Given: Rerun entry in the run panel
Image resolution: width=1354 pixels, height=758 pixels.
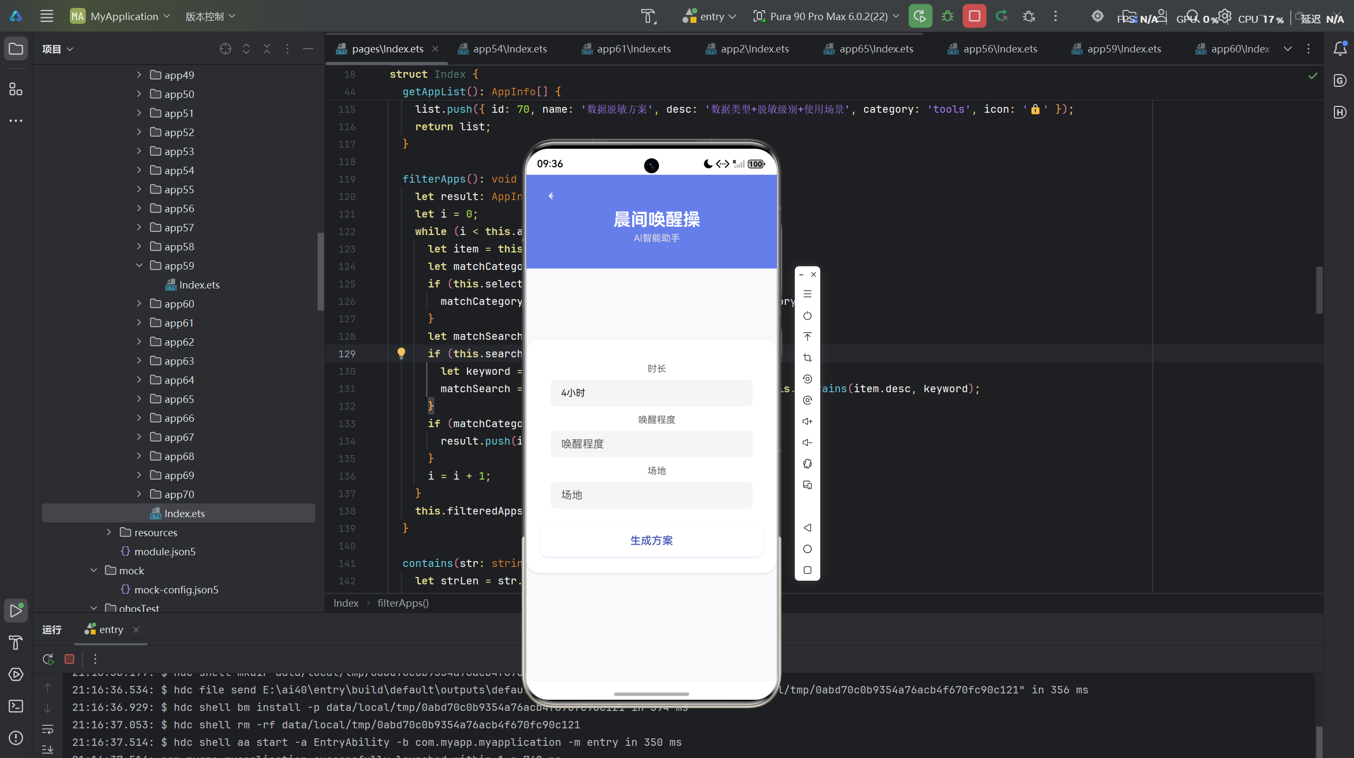Looking at the screenshot, I should (48, 659).
